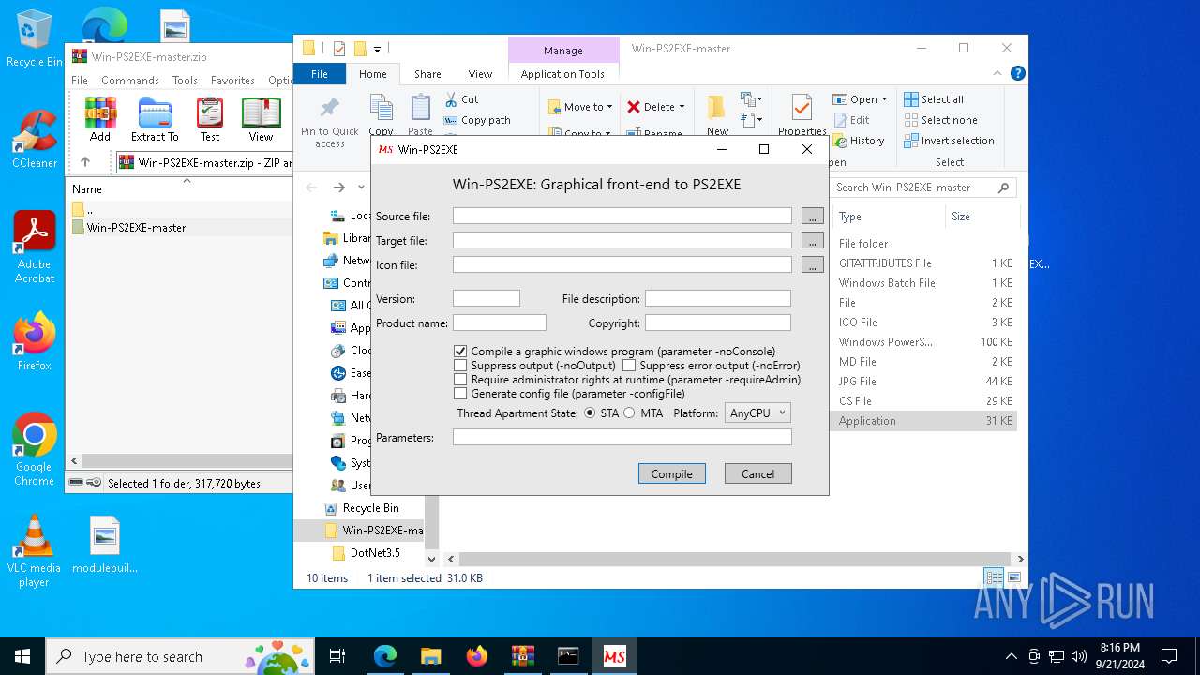Click in the Source file field
Screen dimensions: 1200x675
coord(622,216)
